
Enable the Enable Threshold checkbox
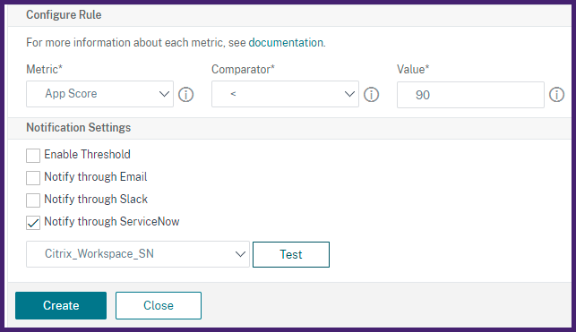[33, 155]
